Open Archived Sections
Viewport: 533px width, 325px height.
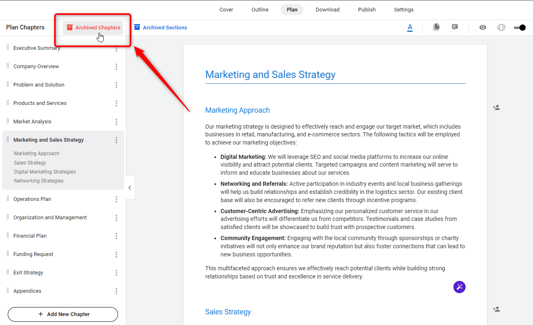point(161,28)
